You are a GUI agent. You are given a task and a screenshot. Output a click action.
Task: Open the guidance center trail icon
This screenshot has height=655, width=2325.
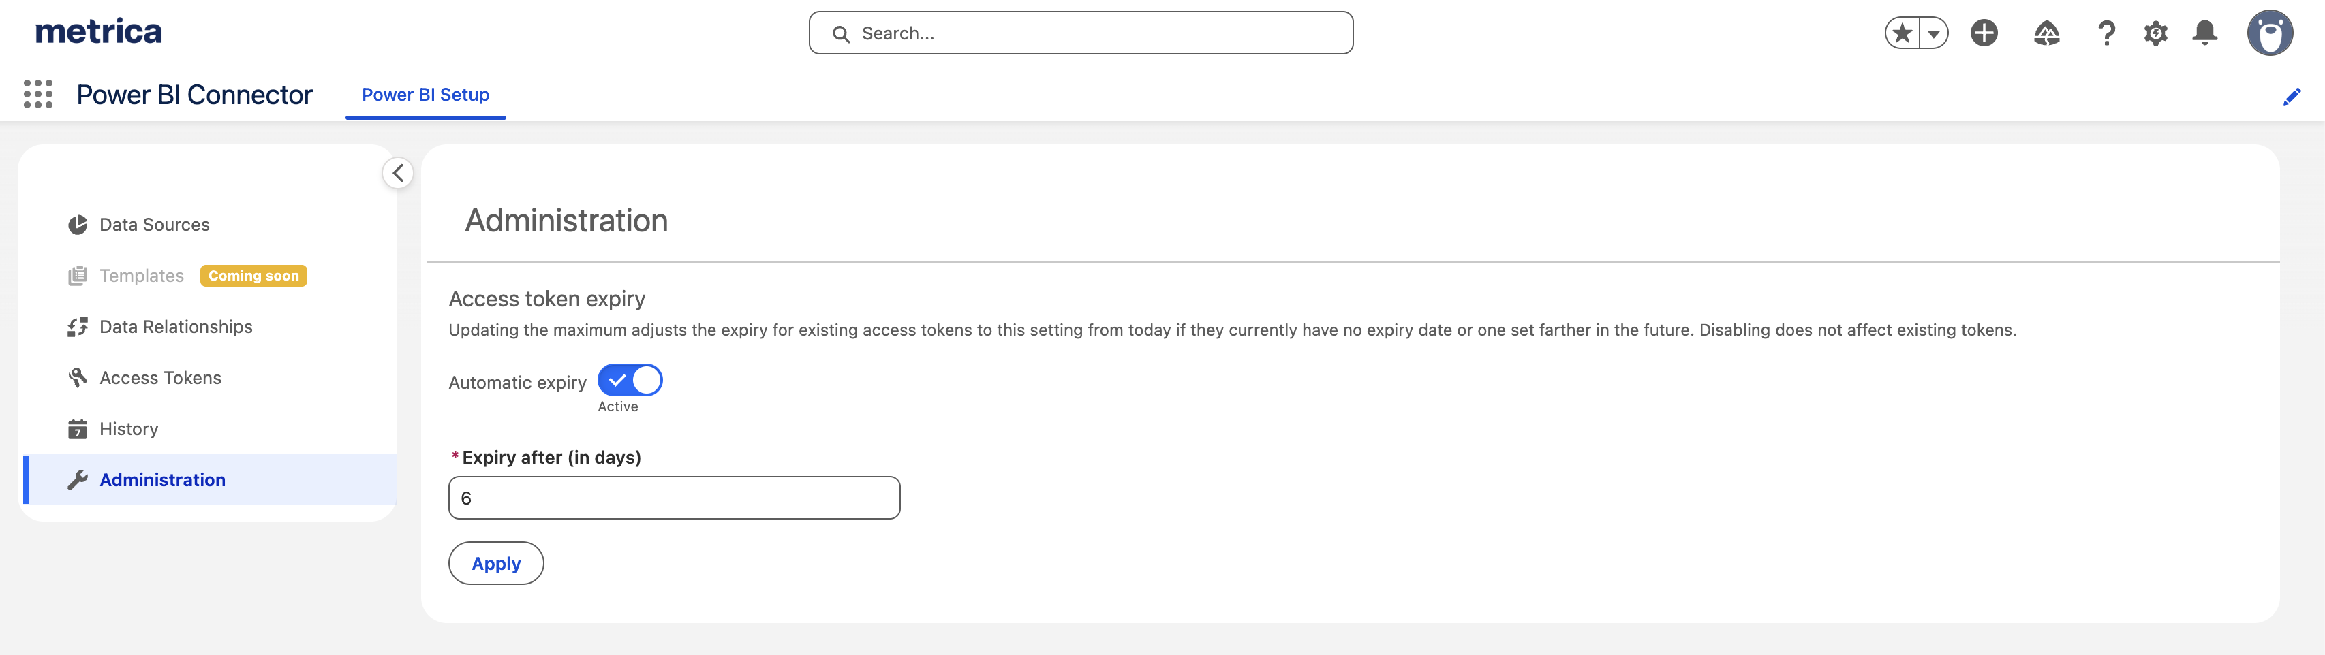[x=2046, y=33]
